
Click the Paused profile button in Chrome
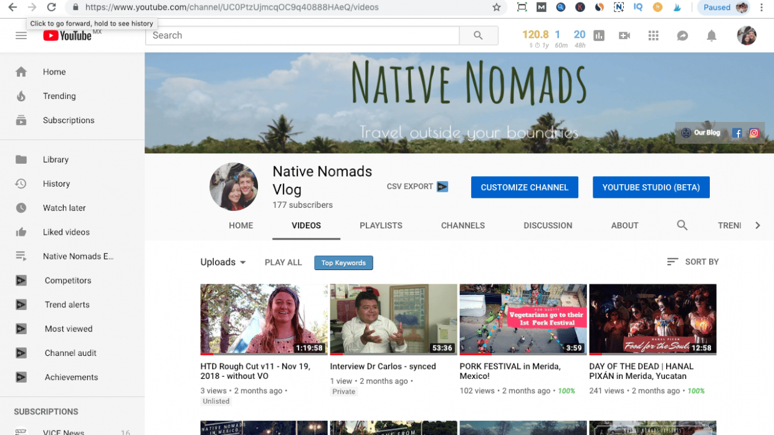click(725, 7)
